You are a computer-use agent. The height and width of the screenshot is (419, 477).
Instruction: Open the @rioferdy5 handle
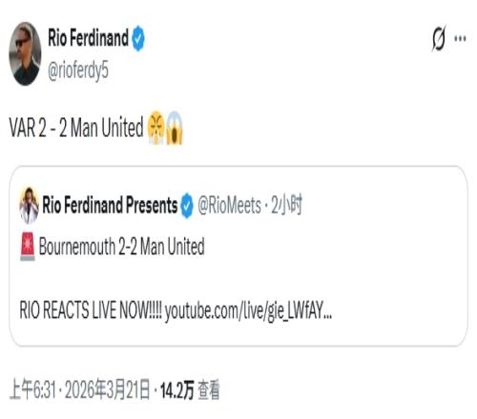(78, 70)
